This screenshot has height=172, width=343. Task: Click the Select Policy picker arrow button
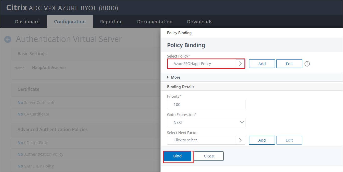(240, 64)
